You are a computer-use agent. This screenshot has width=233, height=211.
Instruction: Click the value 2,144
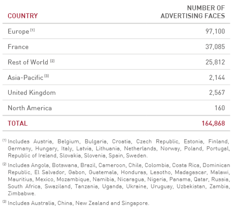click(x=217, y=78)
